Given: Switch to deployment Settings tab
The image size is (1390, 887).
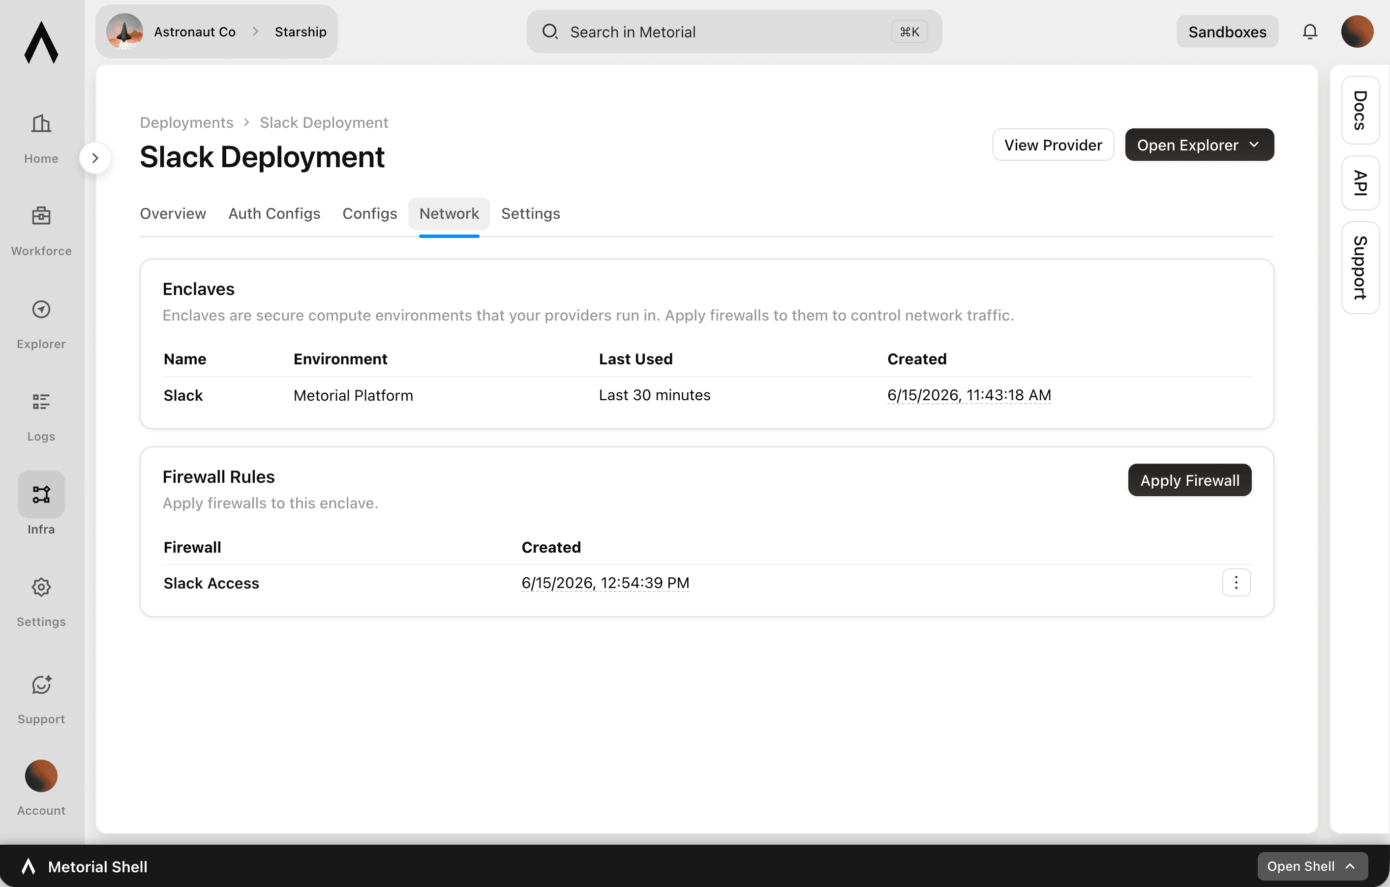Looking at the screenshot, I should [531, 213].
